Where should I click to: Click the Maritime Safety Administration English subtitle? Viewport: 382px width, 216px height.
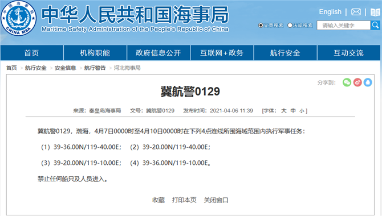(135, 29)
